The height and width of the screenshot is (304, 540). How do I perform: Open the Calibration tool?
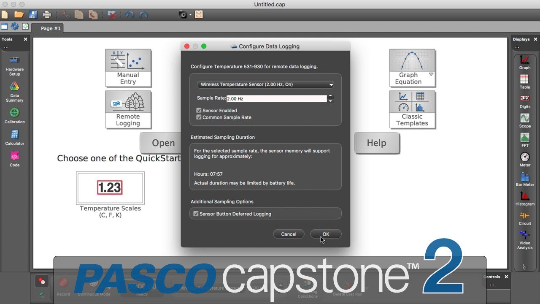tap(15, 116)
